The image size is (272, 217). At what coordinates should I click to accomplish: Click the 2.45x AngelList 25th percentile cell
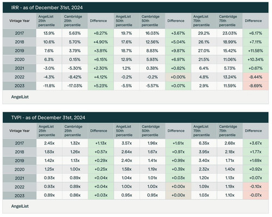point(49,143)
